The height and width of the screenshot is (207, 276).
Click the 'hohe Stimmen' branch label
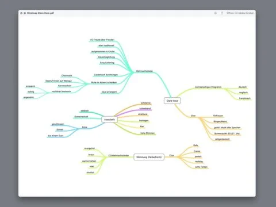[x=148, y=133]
